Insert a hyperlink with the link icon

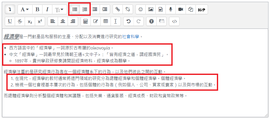[x=118, y=9]
